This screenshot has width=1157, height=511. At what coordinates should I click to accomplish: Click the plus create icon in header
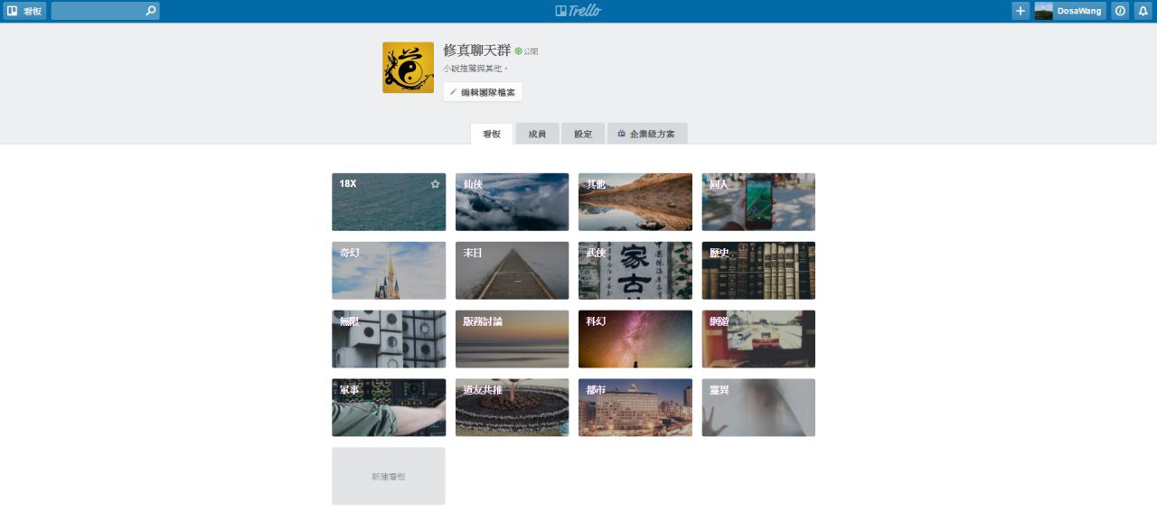point(1020,11)
